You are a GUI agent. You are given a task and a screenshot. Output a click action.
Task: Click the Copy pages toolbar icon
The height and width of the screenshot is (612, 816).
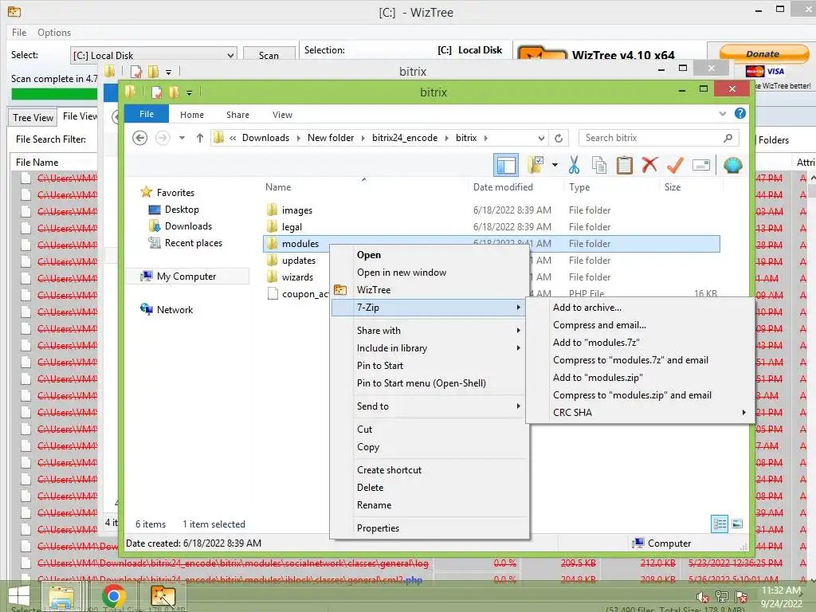(x=599, y=166)
